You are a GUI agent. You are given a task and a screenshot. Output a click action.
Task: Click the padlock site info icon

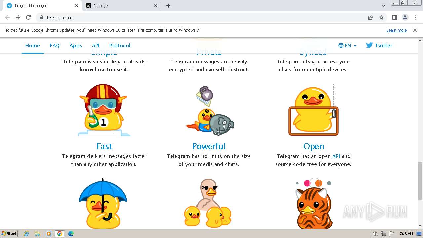pos(41,17)
